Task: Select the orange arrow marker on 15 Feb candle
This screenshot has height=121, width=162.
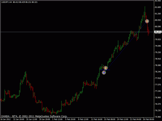Action: 105,68
